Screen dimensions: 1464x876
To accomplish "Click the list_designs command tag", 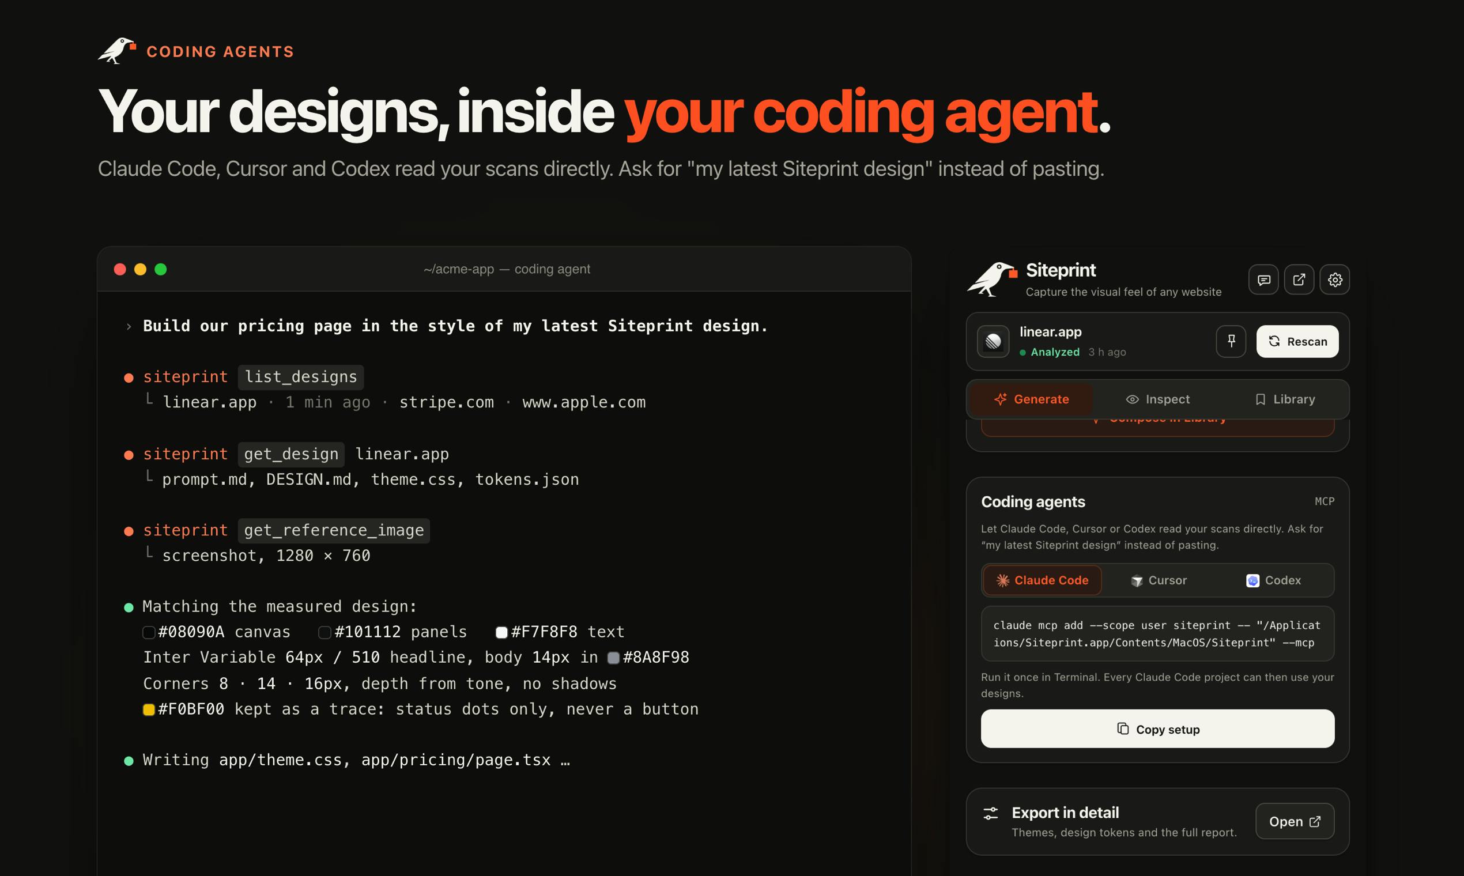I will [x=300, y=377].
